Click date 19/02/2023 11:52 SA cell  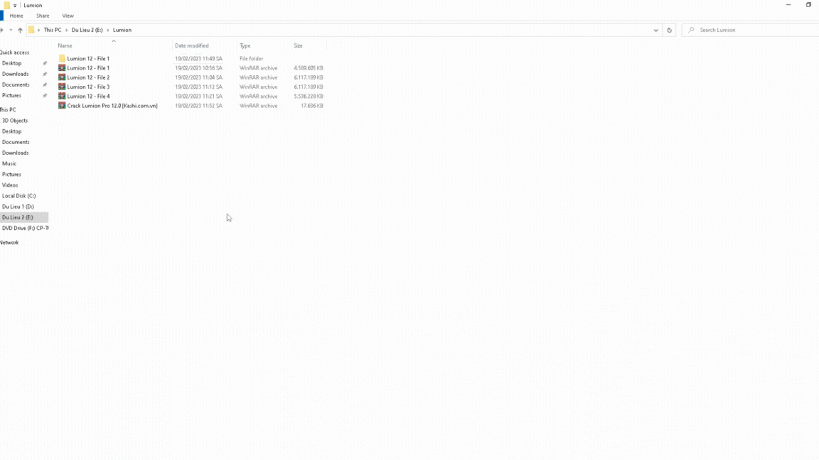click(x=198, y=105)
